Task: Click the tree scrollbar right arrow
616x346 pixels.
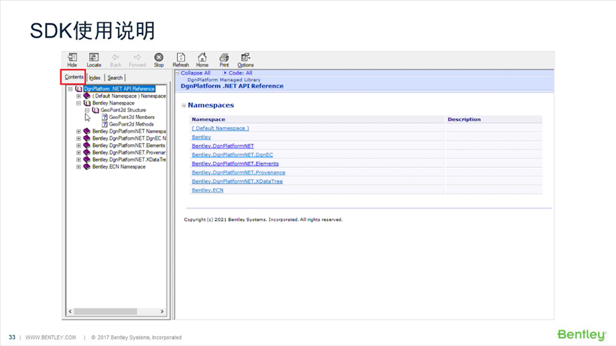Action: point(162,312)
